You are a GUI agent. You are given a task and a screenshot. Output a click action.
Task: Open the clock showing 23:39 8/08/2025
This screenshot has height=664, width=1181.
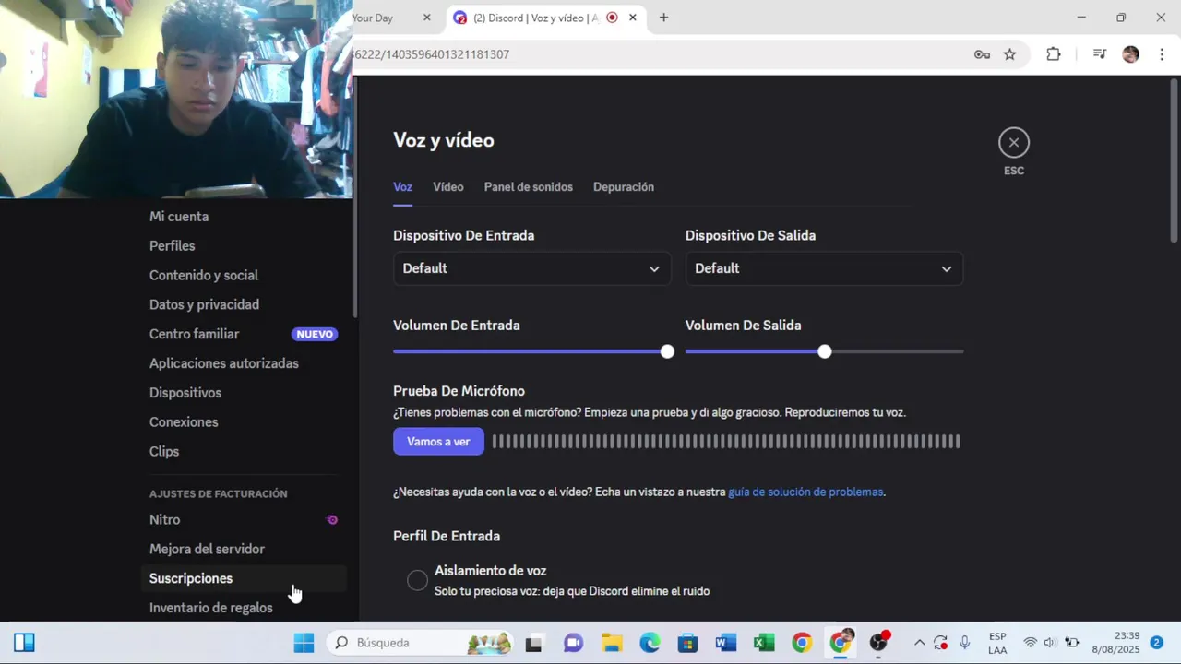pos(1115,643)
